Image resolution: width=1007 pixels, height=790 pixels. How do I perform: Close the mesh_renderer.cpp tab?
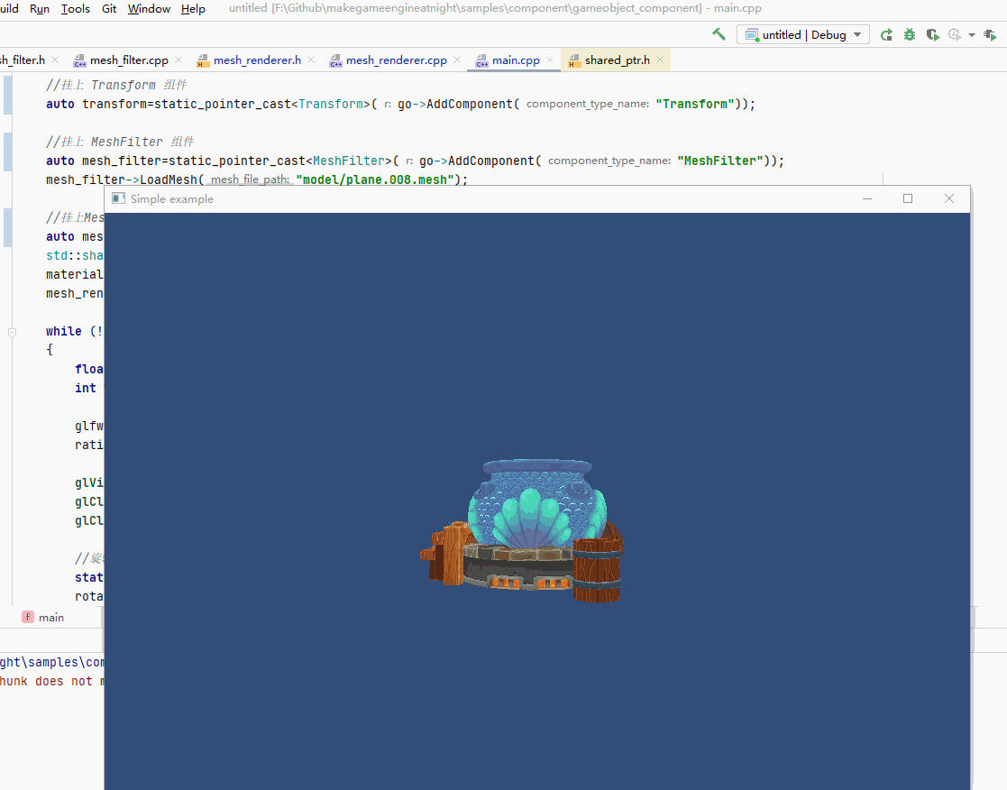[x=457, y=60]
